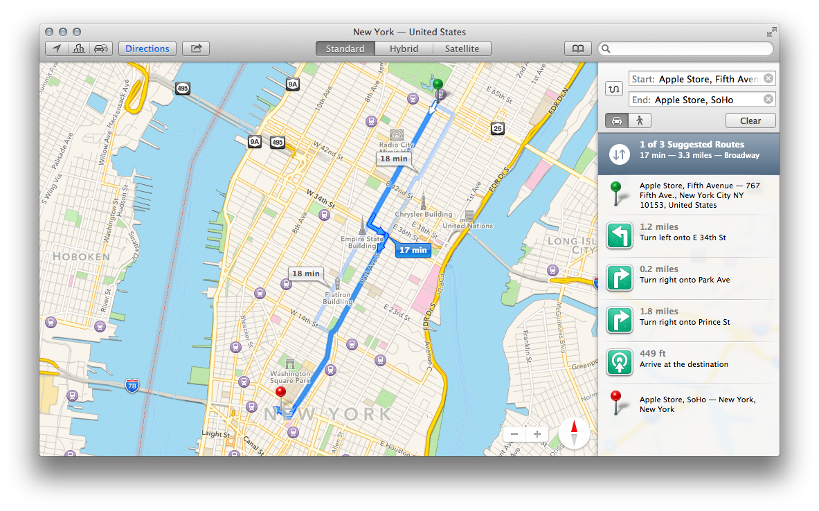Select the Apple Store, Fifth Avenue address row
This screenshot has height=511, width=819.
coord(688,195)
